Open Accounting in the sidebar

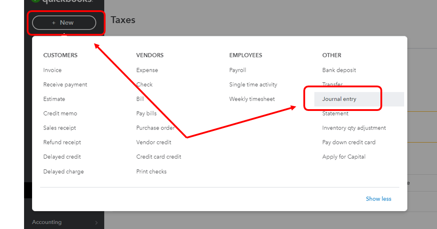(47, 222)
